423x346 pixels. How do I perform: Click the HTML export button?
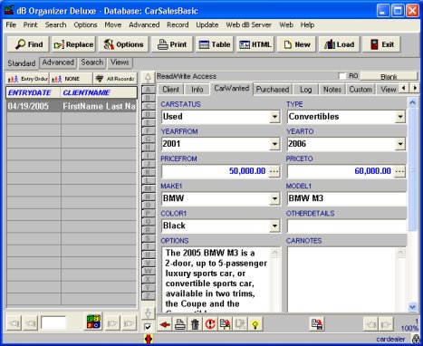tap(255, 44)
